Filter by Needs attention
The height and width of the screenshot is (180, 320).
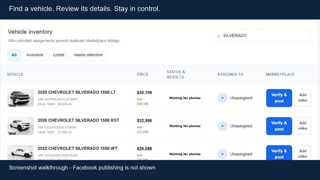89,55
